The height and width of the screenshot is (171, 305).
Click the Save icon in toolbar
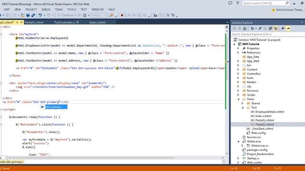28,15
